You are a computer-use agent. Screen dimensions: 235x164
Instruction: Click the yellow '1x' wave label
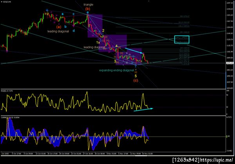pyautogui.click(x=98, y=43)
